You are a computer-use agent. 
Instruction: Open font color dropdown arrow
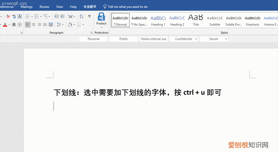9,25
